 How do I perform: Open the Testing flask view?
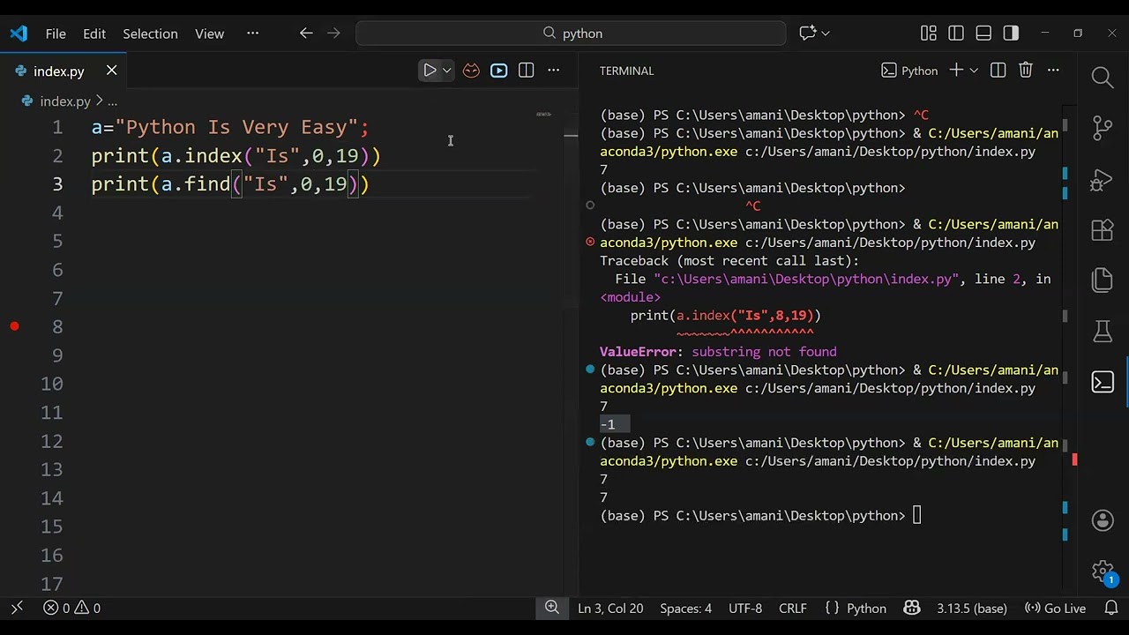tap(1103, 331)
